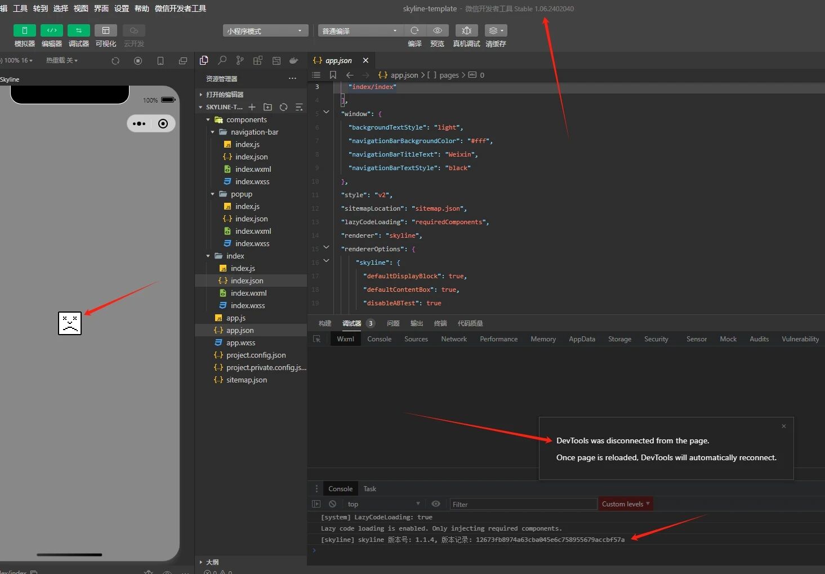Fold the rendererOptions block
This screenshot has height=574, width=825.
[x=326, y=248]
